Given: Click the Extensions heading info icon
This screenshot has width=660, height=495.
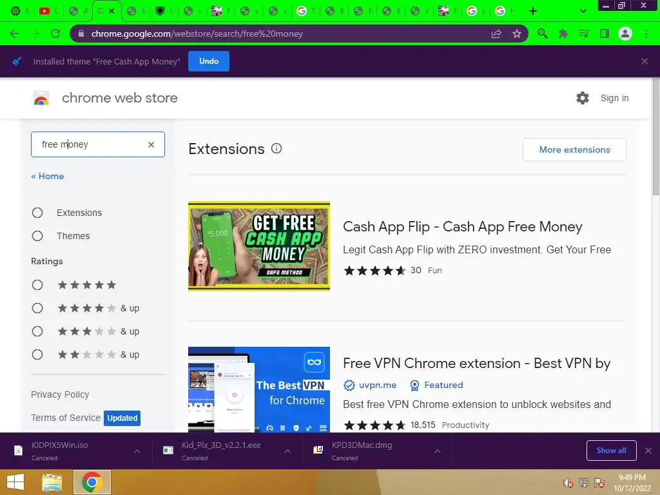Looking at the screenshot, I should click(277, 148).
